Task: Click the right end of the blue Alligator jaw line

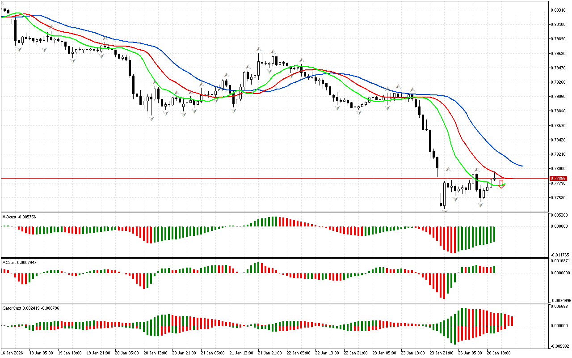Action: tap(522, 166)
